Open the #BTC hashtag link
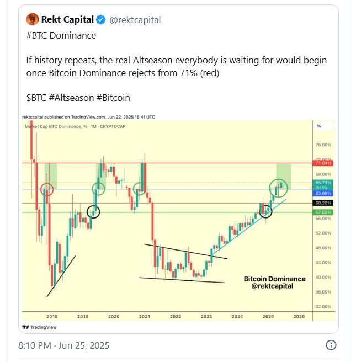 point(37,35)
